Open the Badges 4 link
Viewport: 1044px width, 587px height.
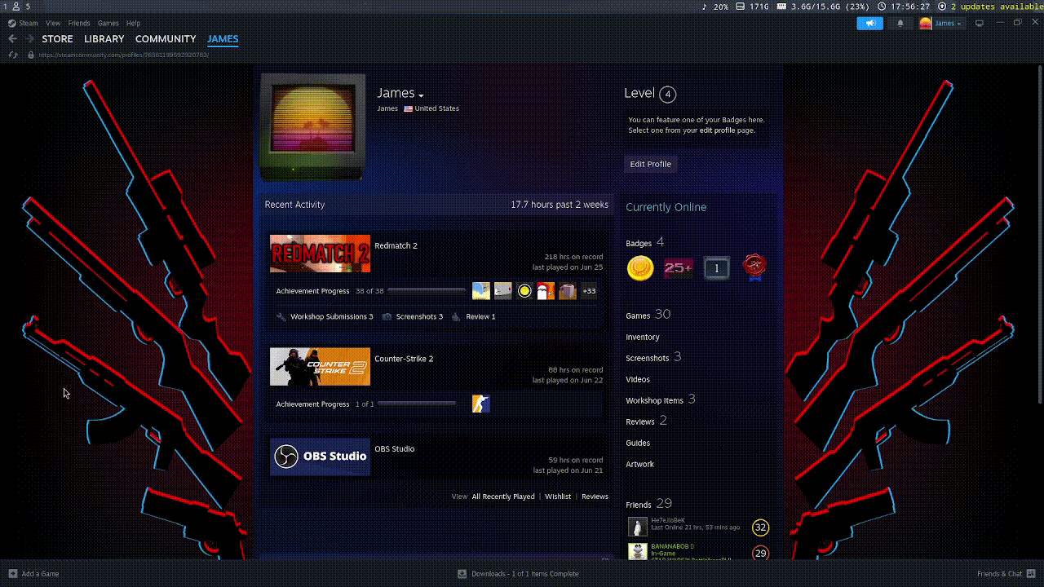(x=645, y=243)
